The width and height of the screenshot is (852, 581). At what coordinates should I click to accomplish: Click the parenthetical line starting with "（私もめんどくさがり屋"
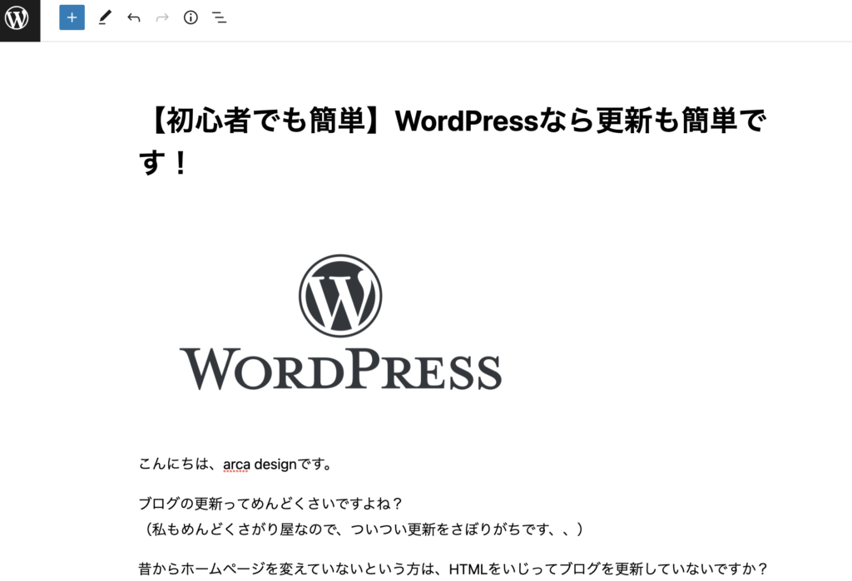pyautogui.click(x=363, y=529)
